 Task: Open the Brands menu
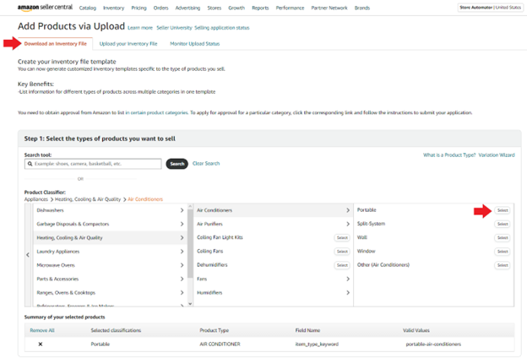pos(362,8)
